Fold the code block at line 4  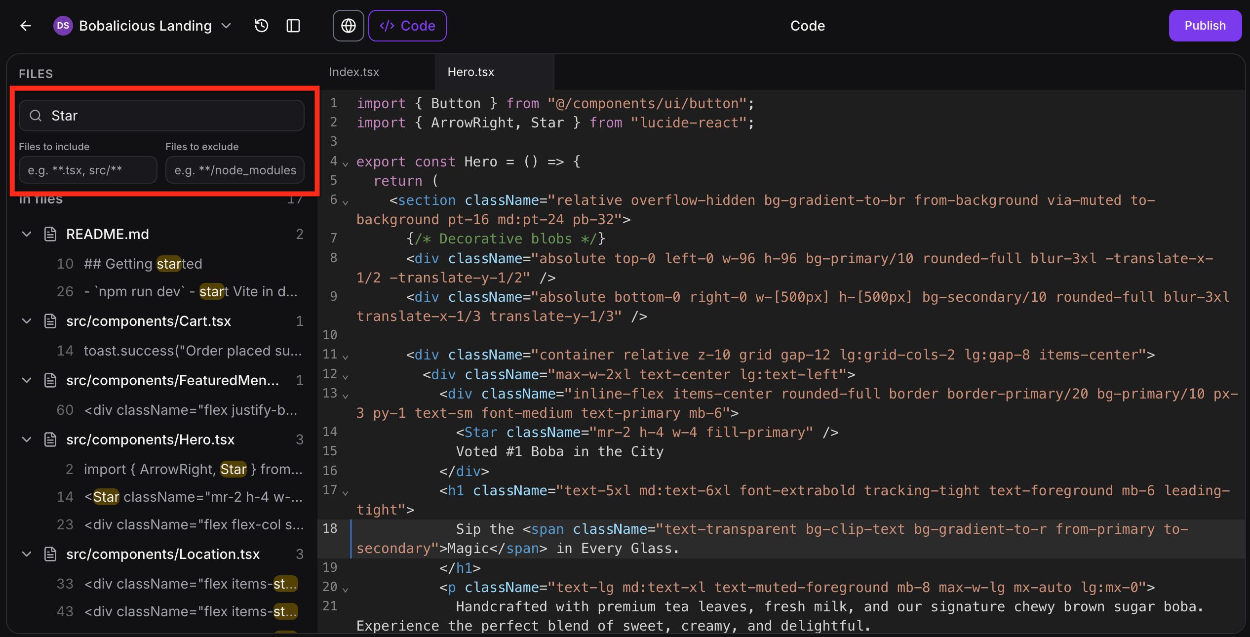point(346,163)
